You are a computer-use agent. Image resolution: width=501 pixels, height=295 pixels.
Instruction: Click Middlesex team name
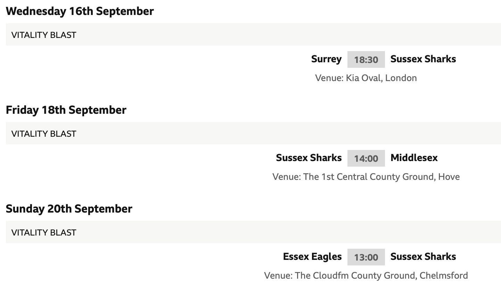click(414, 158)
